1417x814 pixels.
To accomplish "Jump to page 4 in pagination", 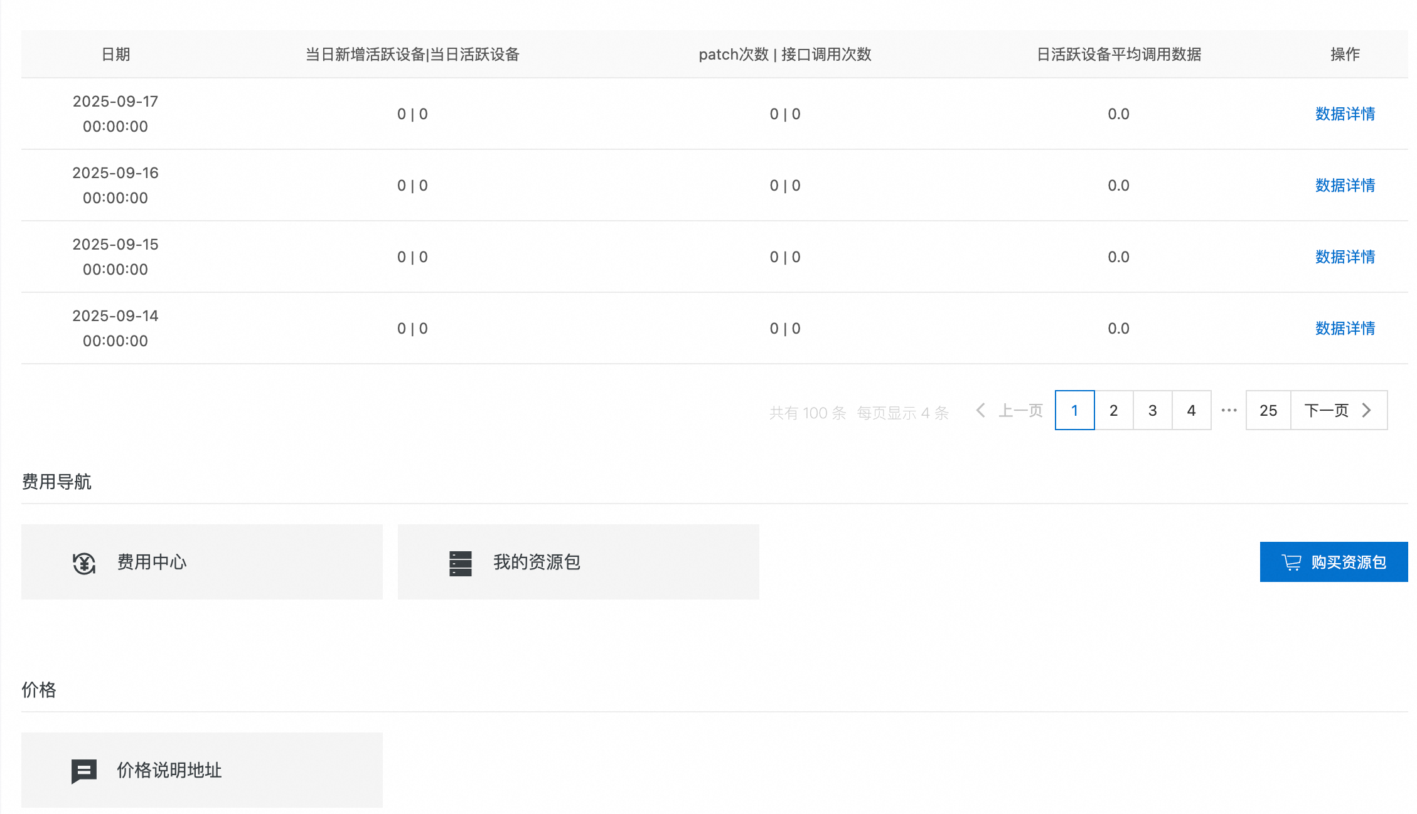I will tap(1191, 410).
